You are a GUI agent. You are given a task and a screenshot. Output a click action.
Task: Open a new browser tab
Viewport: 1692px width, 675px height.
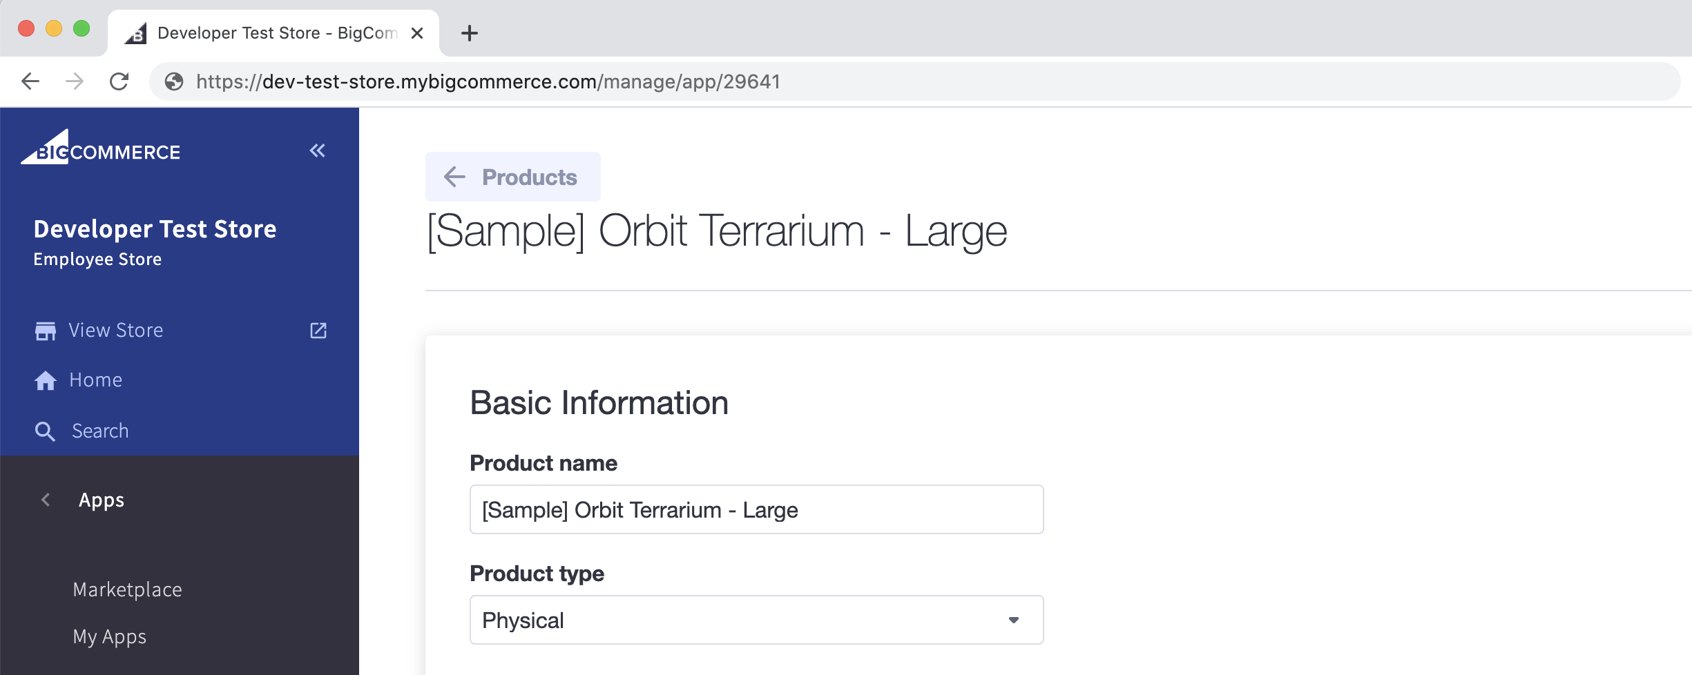click(470, 32)
